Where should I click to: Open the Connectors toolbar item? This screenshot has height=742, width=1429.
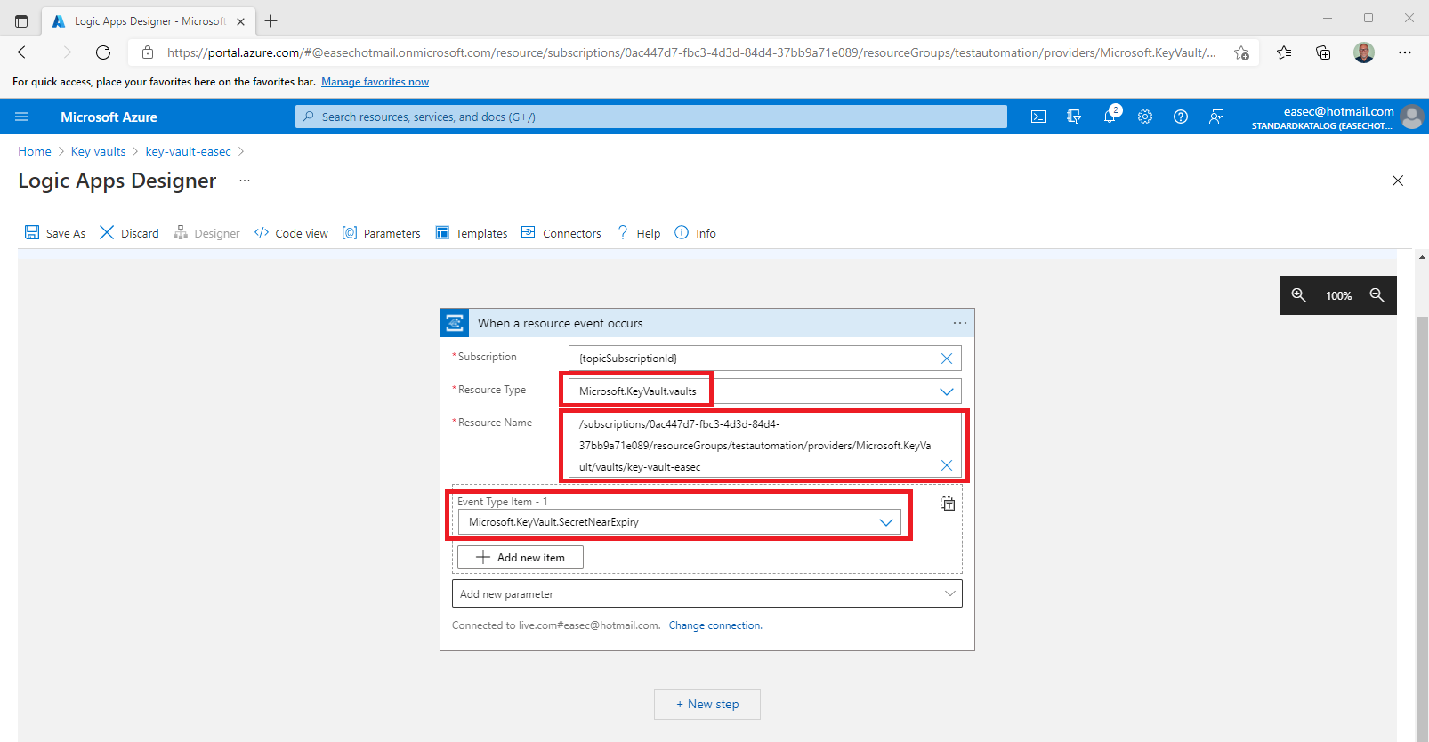(x=561, y=233)
